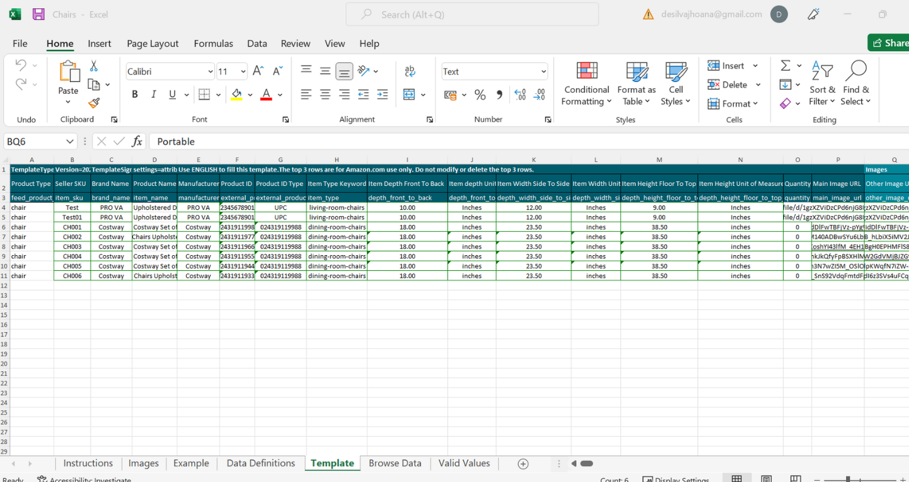Click the Insert Function fx icon

(137, 141)
